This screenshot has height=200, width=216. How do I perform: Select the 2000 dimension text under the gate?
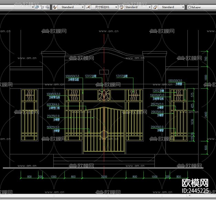104,177
